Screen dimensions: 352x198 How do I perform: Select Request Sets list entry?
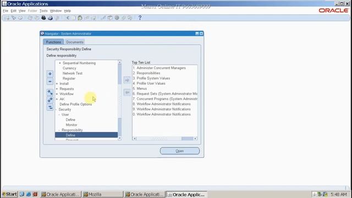coord(167,94)
